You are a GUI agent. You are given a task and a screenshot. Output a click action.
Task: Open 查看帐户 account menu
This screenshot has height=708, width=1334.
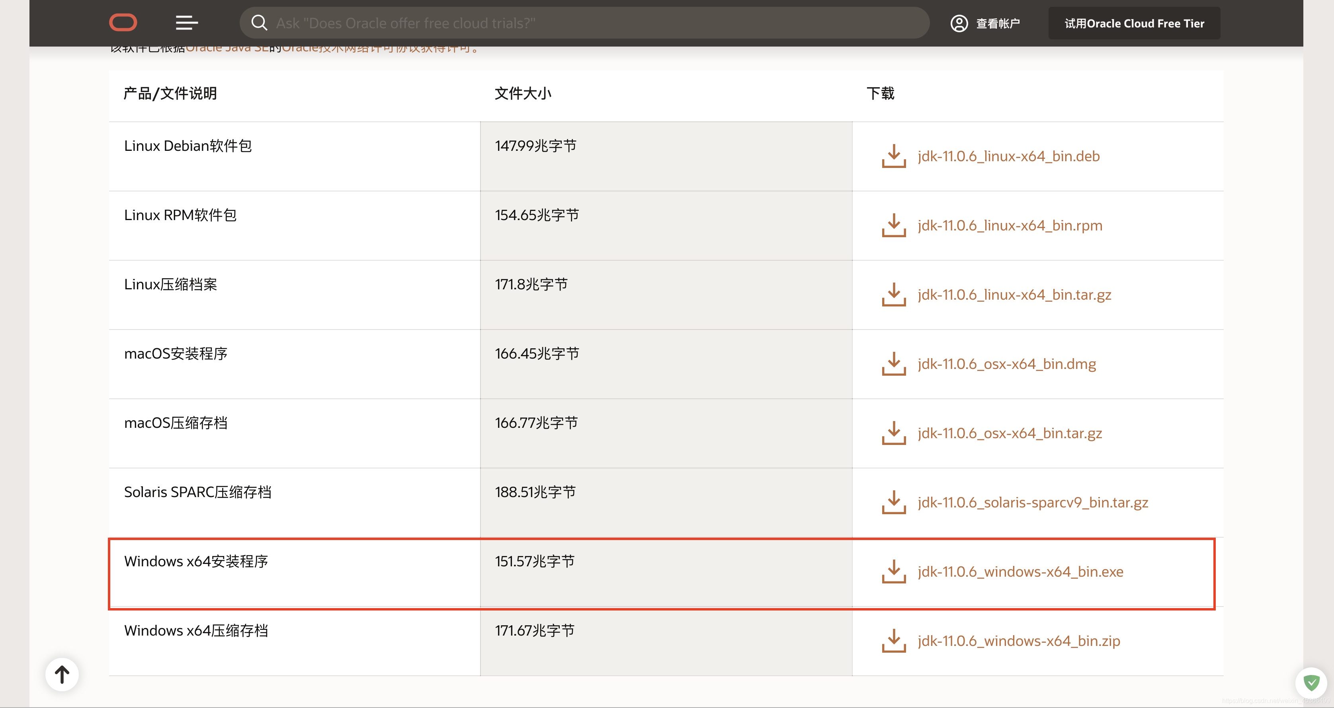pos(997,23)
